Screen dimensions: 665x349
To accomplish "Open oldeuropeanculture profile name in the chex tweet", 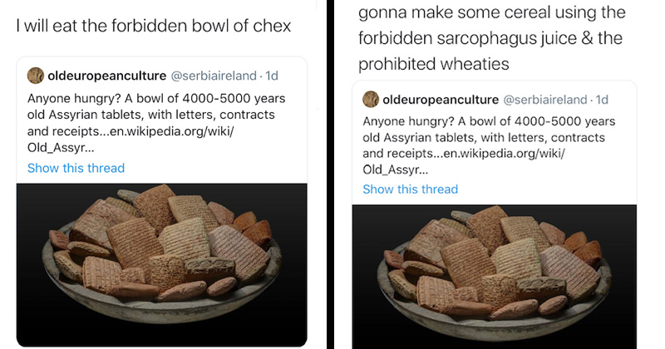I will coord(107,76).
